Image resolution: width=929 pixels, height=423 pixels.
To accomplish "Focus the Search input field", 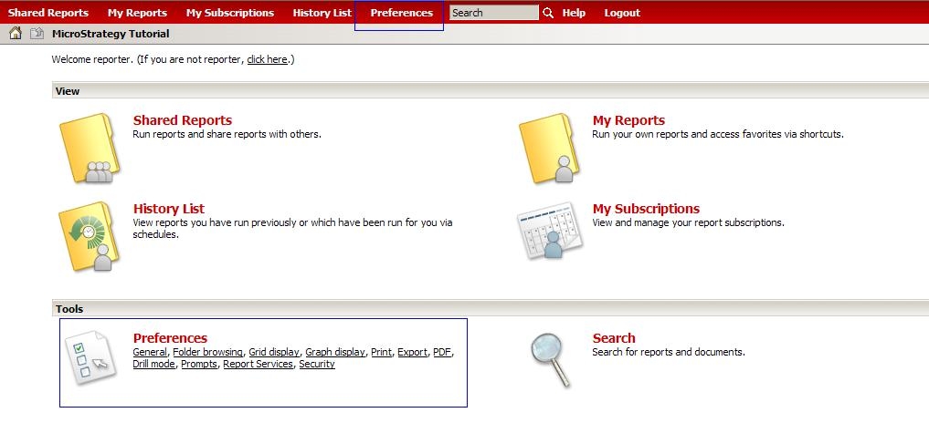I will pos(494,13).
